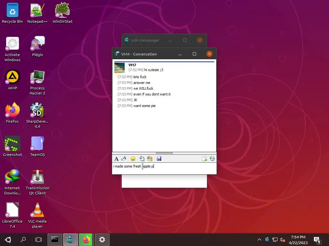Select the SharpDevelop 4.4 desktop shortcut
The height and width of the screenshot is (246, 329).
point(37,115)
